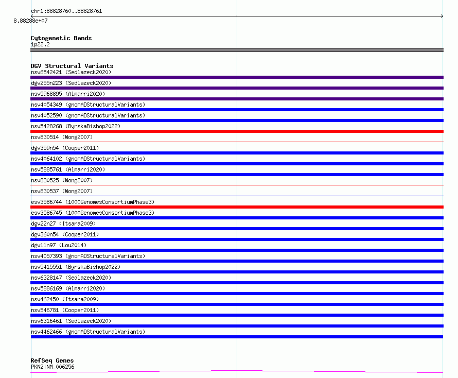This screenshot has width=458, height=378.
Task: Open variant dgv255n223 (Sedlazeck2020)
Action: (x=71, y=83)
